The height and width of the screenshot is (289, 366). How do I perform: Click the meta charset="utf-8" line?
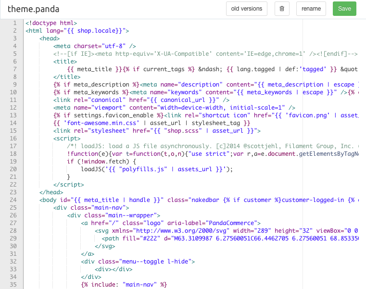pos(95,46)
